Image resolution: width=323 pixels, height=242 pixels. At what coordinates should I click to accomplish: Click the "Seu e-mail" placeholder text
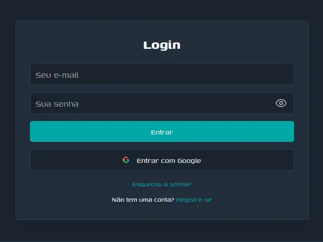click(x=57, y=75)
